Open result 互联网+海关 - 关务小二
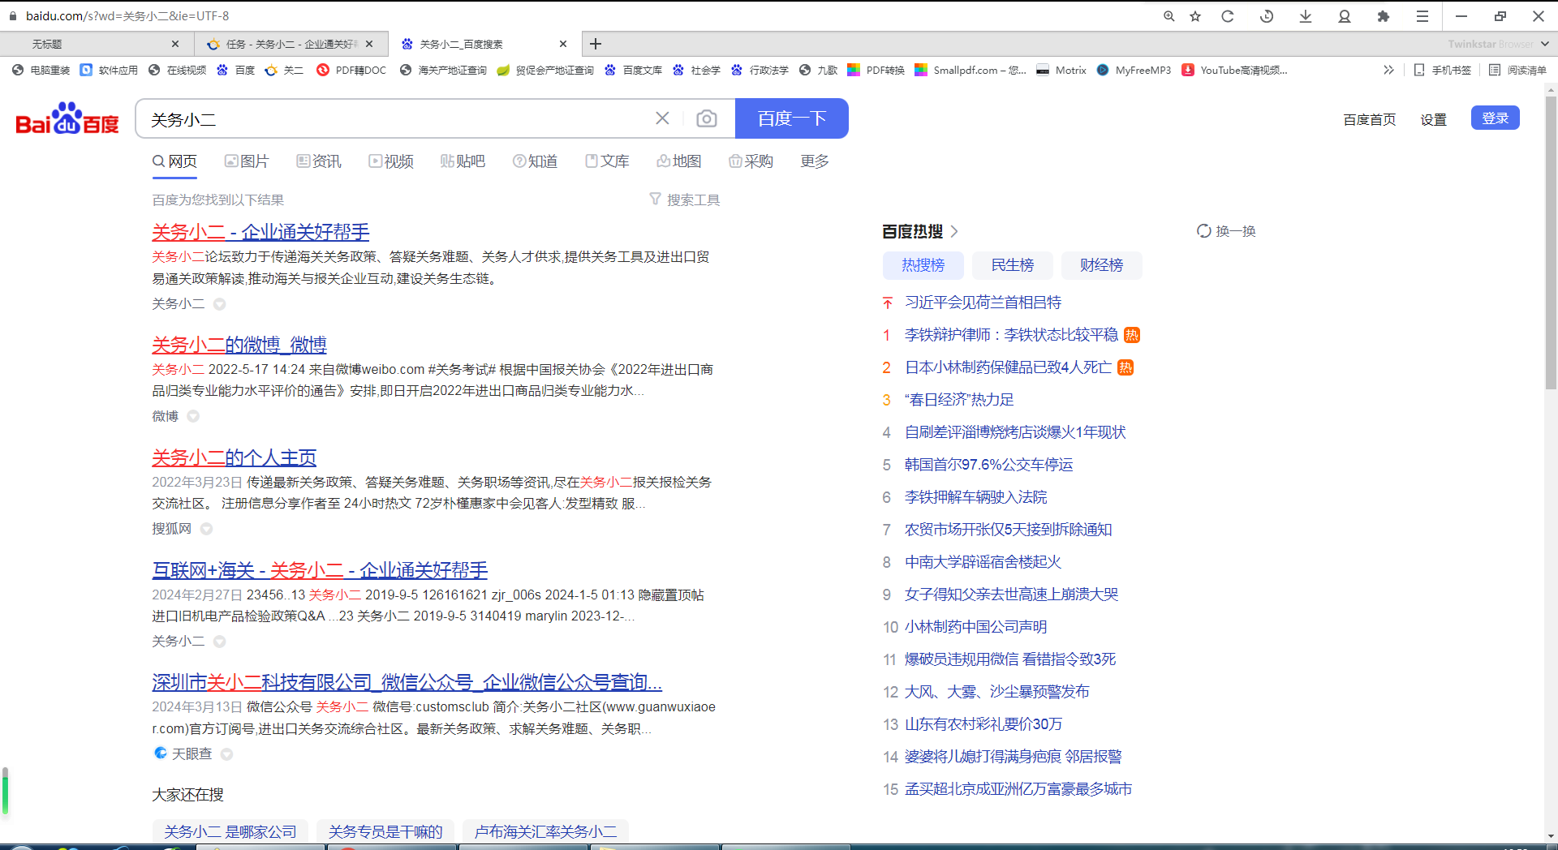1558x850 pixels. click(x=320, y=570)
